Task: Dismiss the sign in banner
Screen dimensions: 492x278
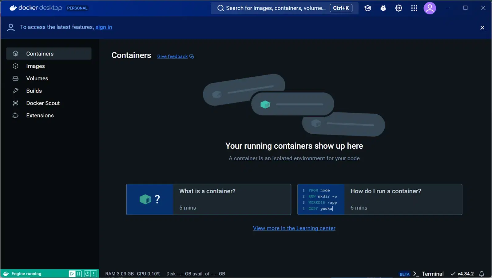Action: [x=482, y=28]
